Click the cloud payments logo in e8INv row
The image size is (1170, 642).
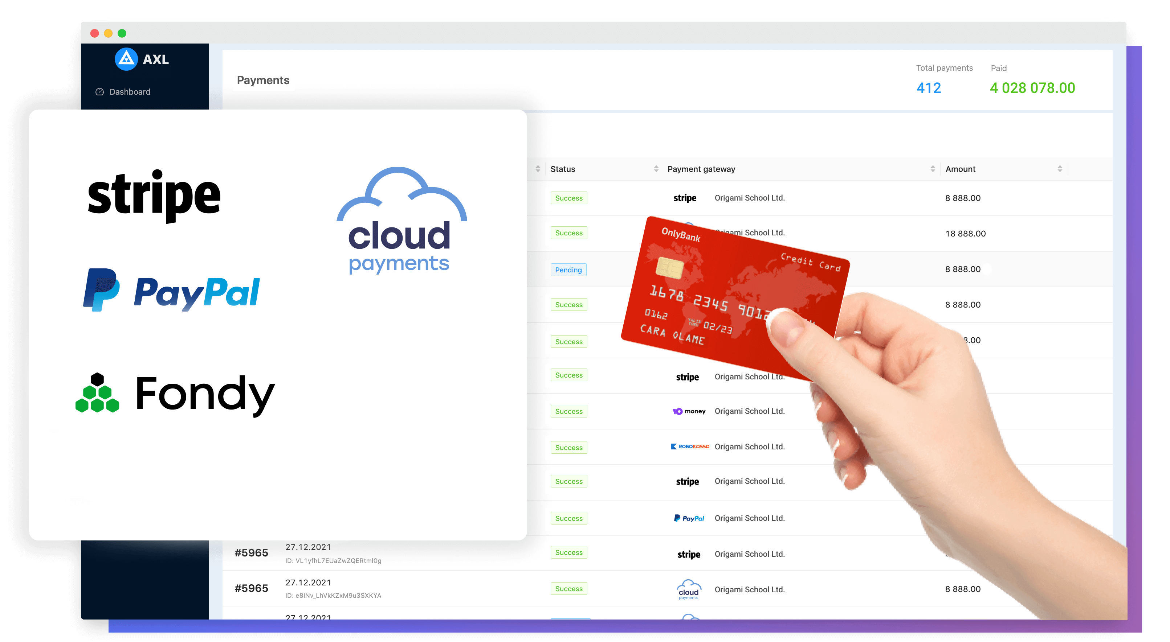689,589
